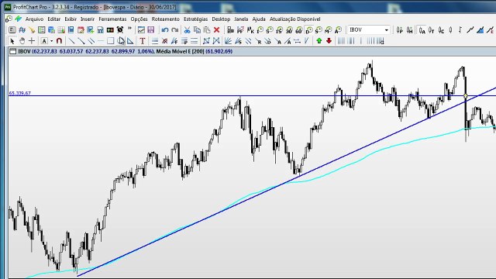Click the alarm clock alert icon
496x279 pixels.
pos(120,30)
